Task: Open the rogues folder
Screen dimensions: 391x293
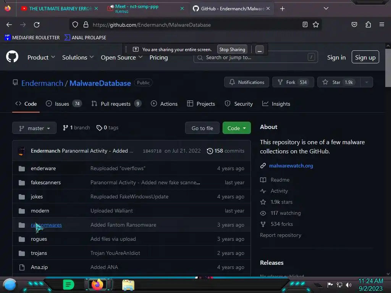Action: click(x=39, y=239)
